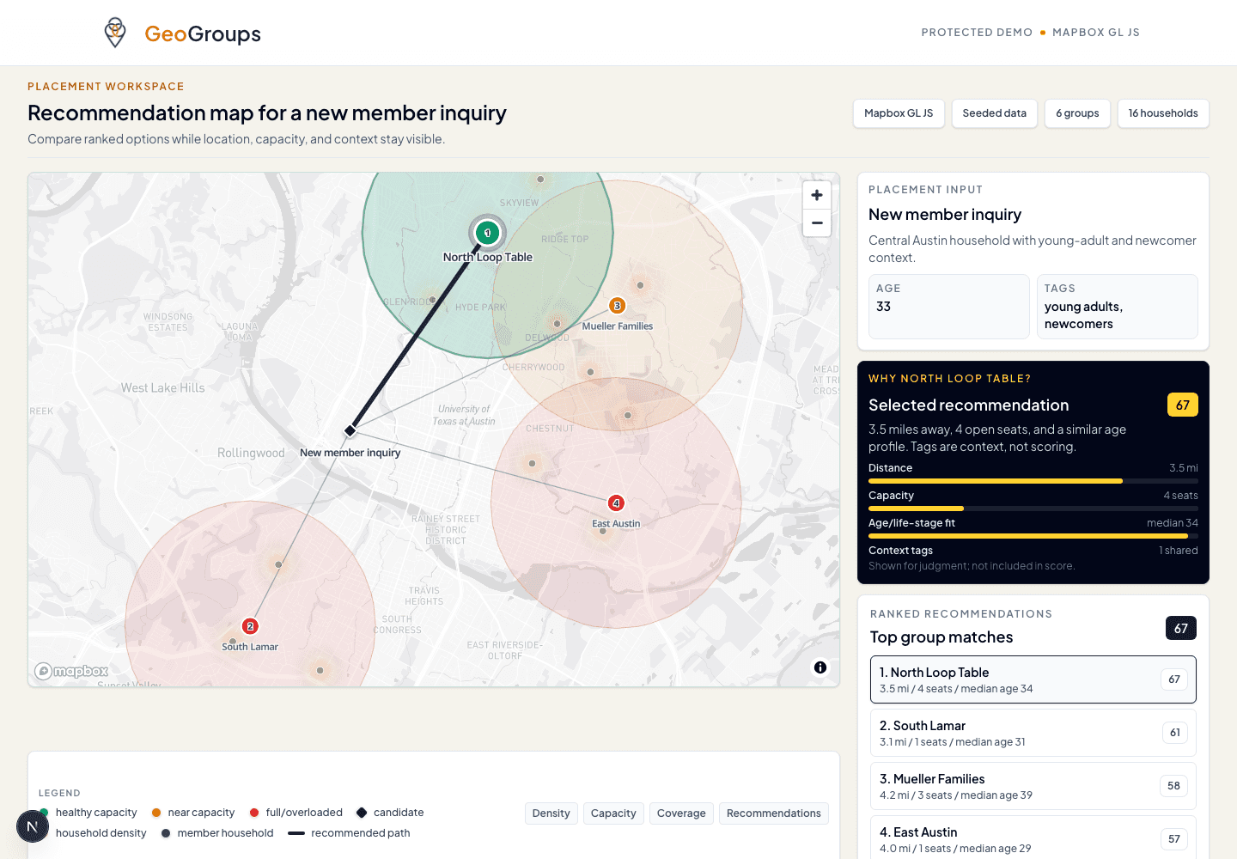Click the recommended path legend line
The width and height of the screenshot is (1237, 859).
coord(296,833)
